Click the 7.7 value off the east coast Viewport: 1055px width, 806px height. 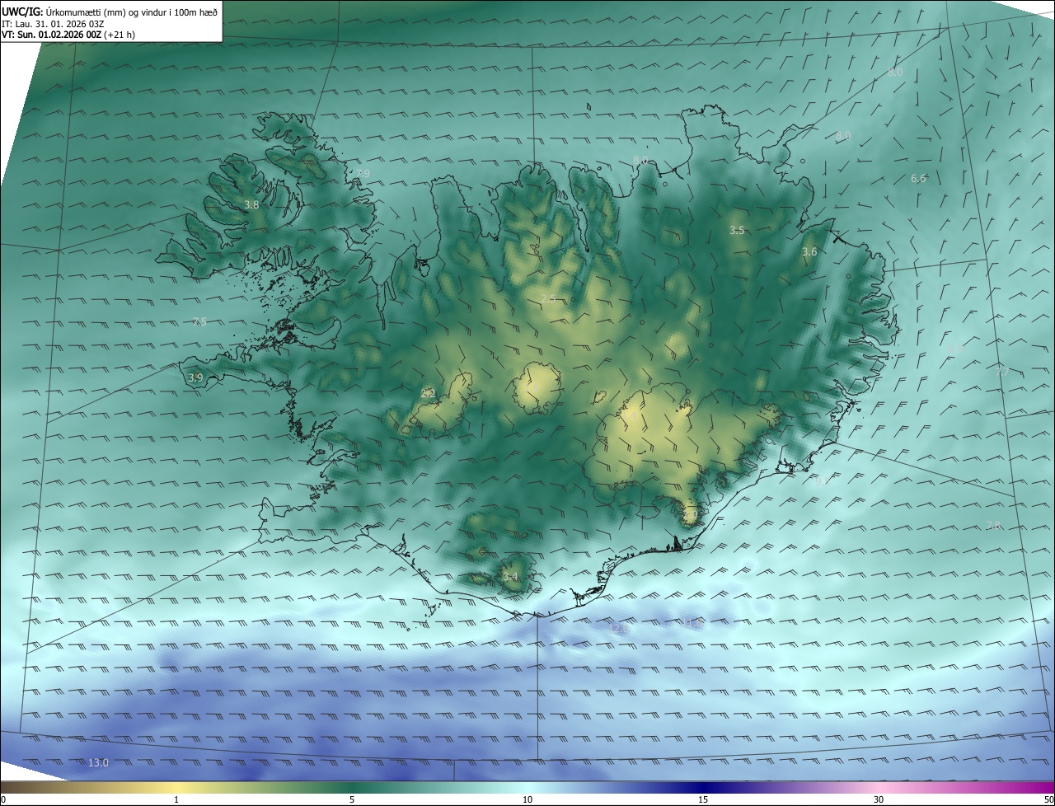1002,372
